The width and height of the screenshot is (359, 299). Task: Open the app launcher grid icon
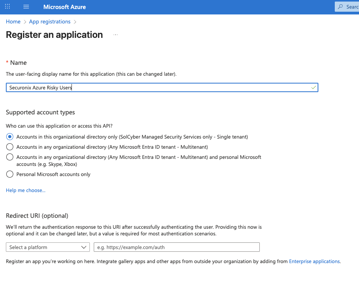click(7, 7)
